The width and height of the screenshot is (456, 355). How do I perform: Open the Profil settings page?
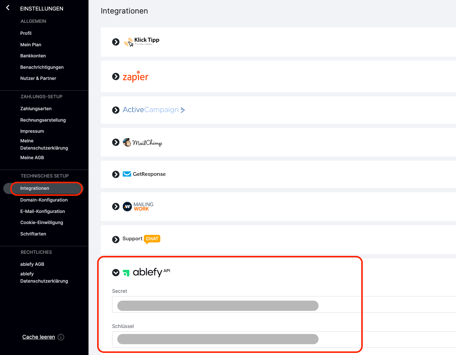26,33
